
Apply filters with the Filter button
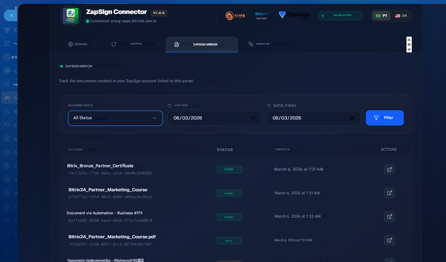[384, 118]
